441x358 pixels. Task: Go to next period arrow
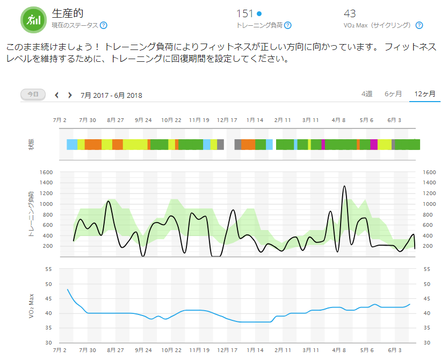point(70,95)
